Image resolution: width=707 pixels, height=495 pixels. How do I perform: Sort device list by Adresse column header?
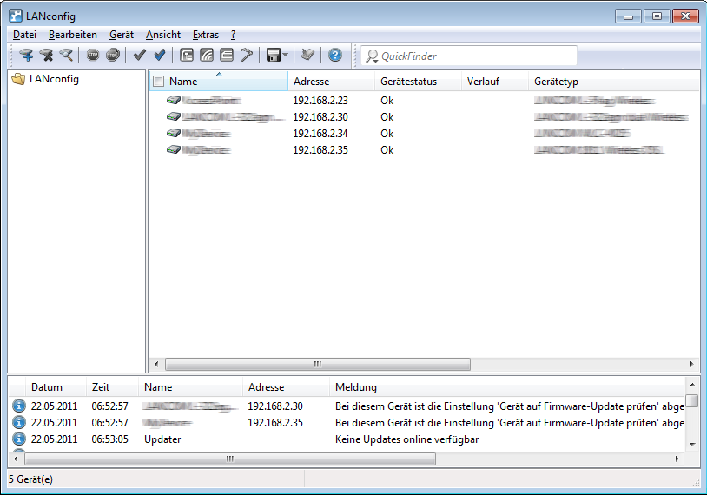[330, 82]
